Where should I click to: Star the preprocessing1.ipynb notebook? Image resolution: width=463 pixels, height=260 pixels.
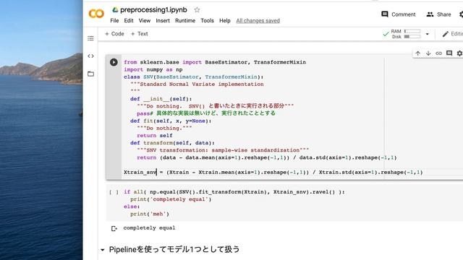[197, 9]
